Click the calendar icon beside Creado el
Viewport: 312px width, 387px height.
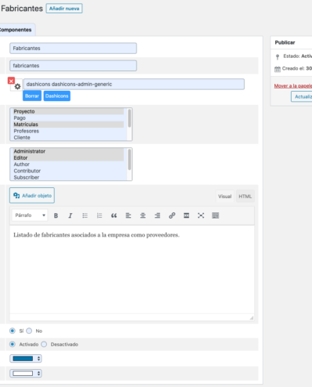(x=278, y=69)
